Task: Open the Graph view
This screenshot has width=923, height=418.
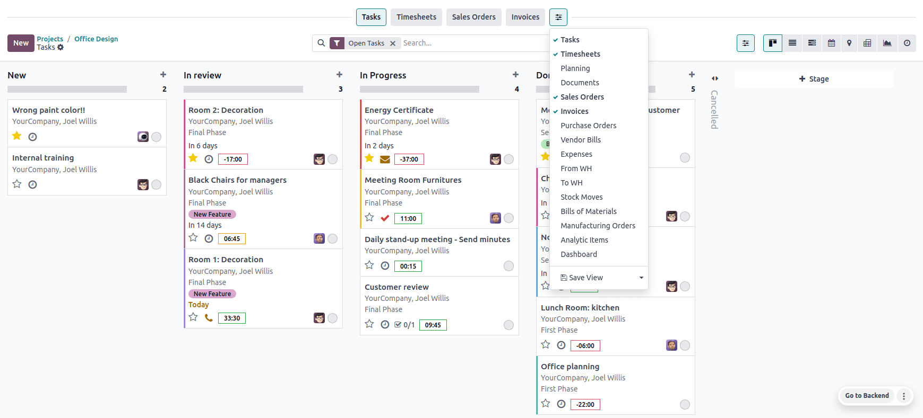Action: tap(887, 43)
